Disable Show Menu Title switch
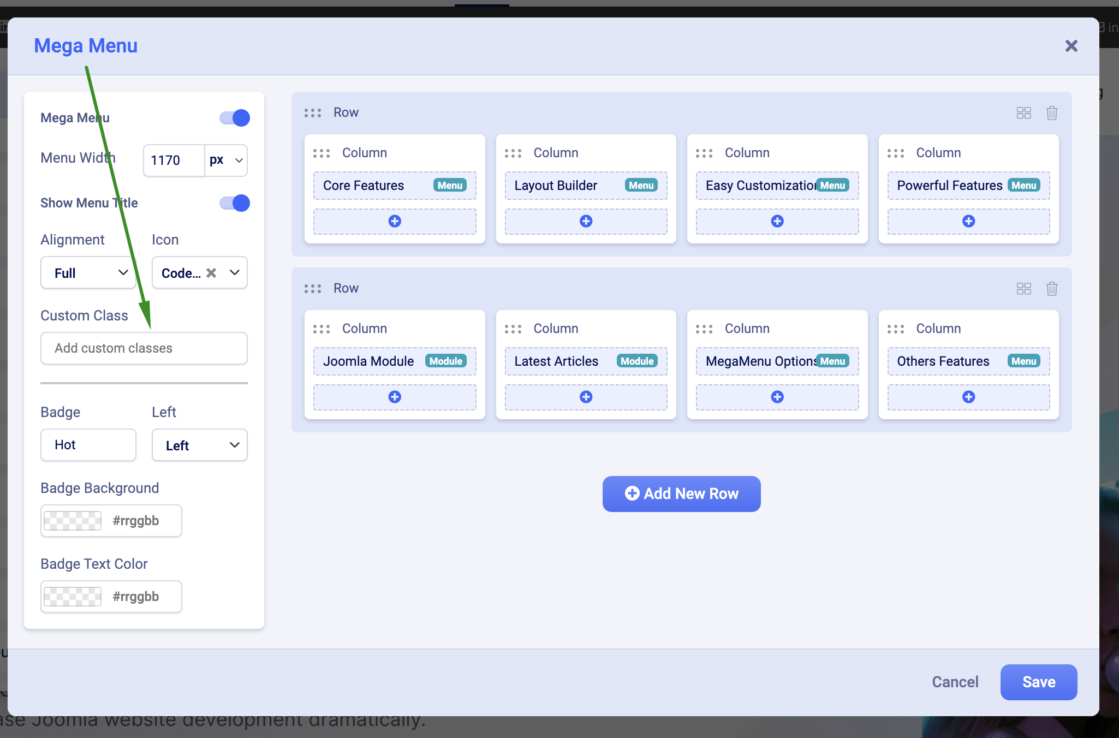1119x738 pixels. (x=235, y=203)
